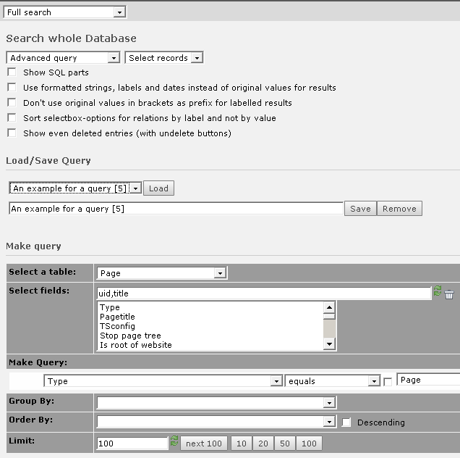This screenshot has height=458, width=460.
Task: Open the Full search dropdown
Action: [x=64, y=12]
